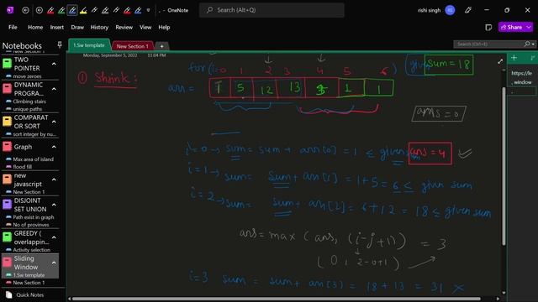
Task: Select the green pen in the quick access toolbar
Action: 61,10
